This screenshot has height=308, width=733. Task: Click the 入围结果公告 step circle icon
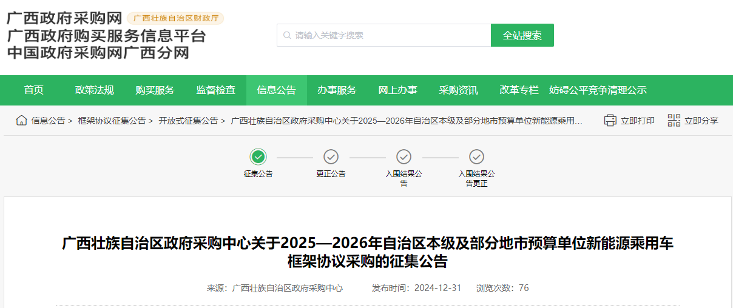[404, 157]
